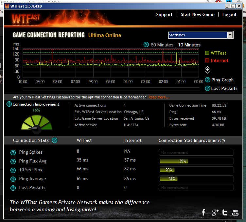Click the WTFast title bar W icon
This screenshot has height=222, width=246.
coord(7,6)
